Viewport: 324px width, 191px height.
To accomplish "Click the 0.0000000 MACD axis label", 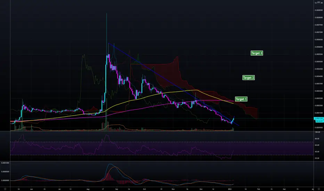I will pyautogui.click(x=5, y=180).
